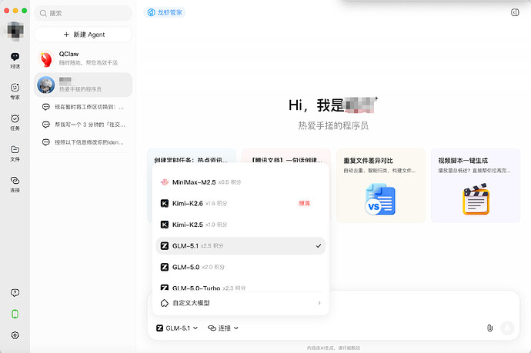
Task: Click the VS file comparison icon
Action: coord(380,199)
